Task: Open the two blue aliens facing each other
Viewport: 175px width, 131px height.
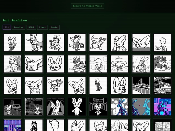Action: (141, 107)
